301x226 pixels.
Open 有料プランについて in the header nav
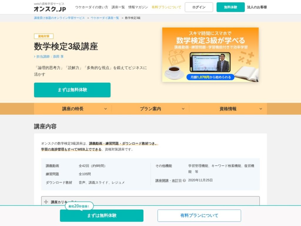click(x=166, y=7)
